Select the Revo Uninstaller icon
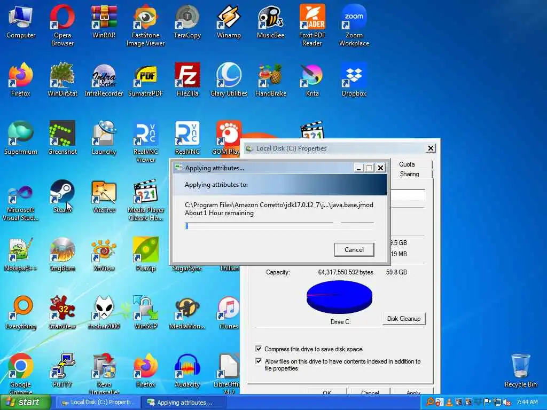The image size is (547, 410). (x=104, y=374)
